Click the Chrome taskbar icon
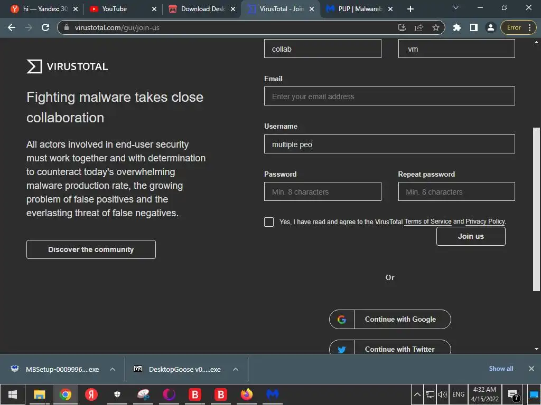The width and height of the screenshot is (541, 405). point(65,394)
